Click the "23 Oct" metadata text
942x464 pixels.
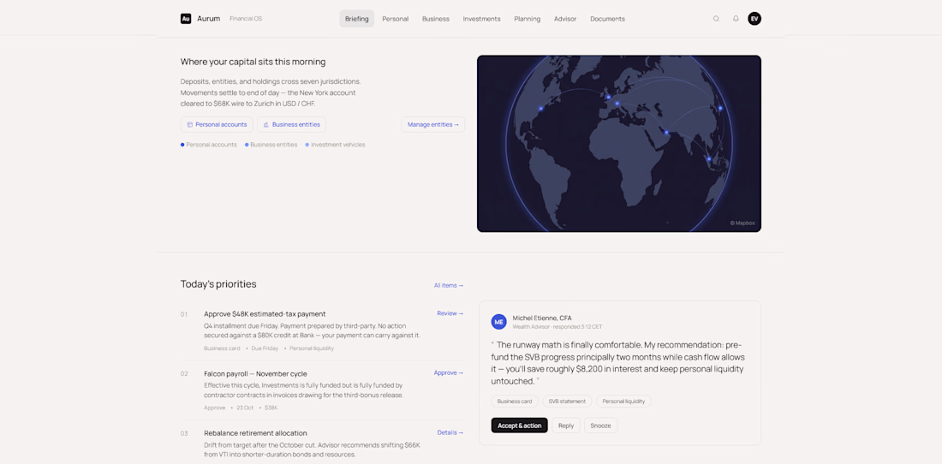point(245,407)
